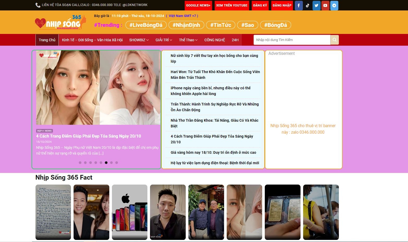The width and height of the screenshot is (408, 242).
Task: Open the YouTube icon in header
Action: pyautogui.click(x=325, y=5)
